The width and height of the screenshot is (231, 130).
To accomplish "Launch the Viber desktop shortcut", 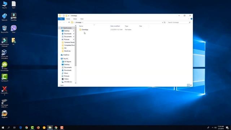I will pyautogui.click(x=14, y=29).
